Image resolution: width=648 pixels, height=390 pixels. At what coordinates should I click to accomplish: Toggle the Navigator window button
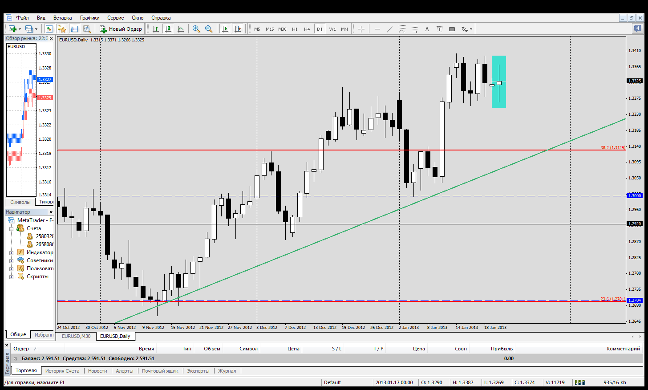pos(61,29)
